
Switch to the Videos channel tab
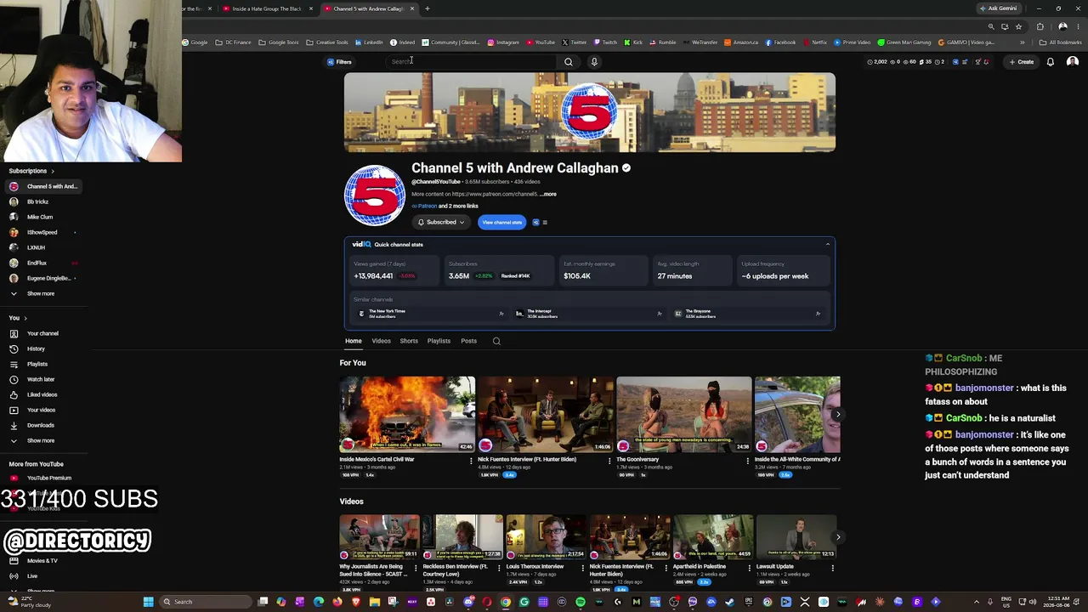[381, 341]
